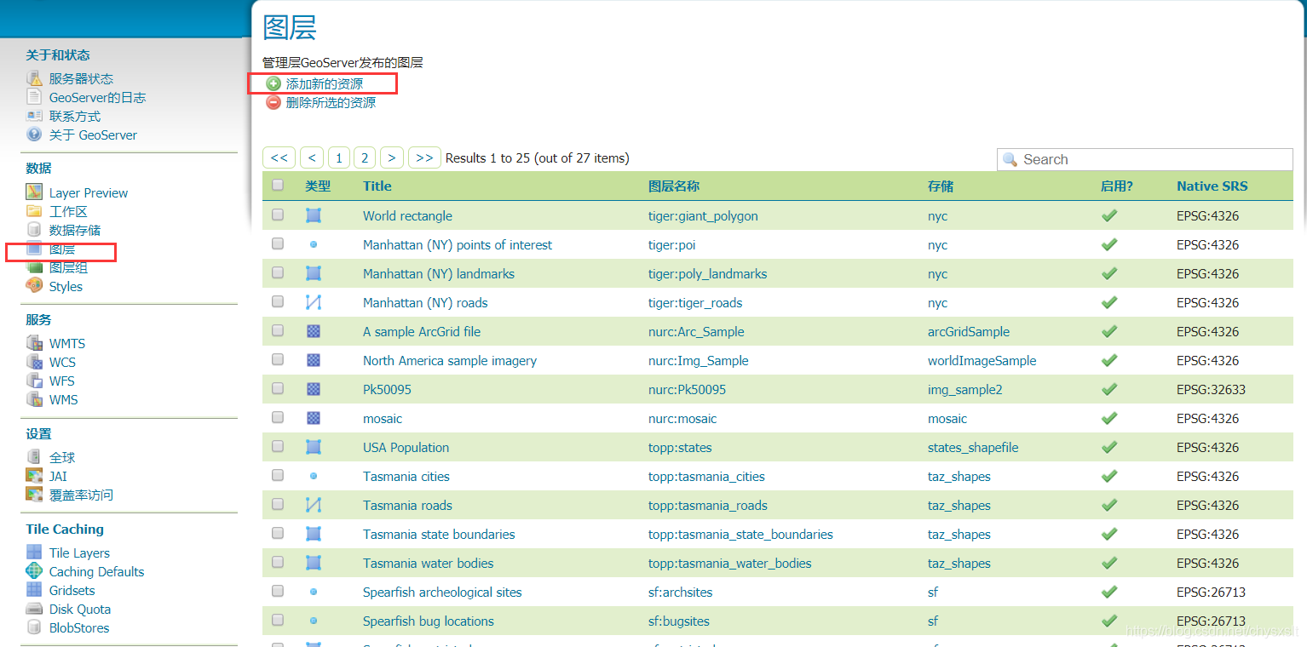Click the red minus 删除所选的资源 icon

(273, 102)
